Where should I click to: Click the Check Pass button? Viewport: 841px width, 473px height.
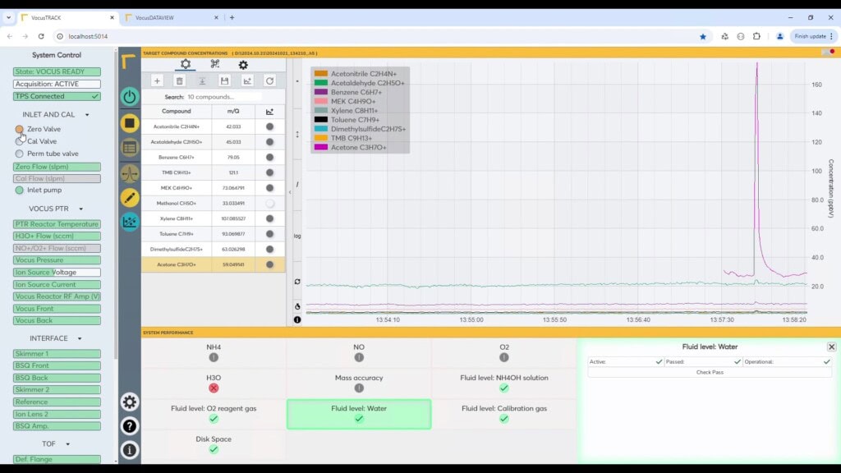(x=710, y=373)
